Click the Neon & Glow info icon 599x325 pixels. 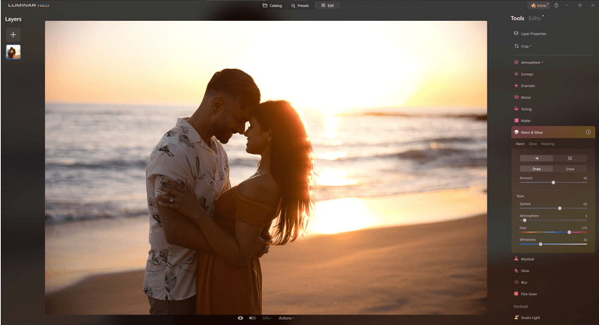coord(589,132)
